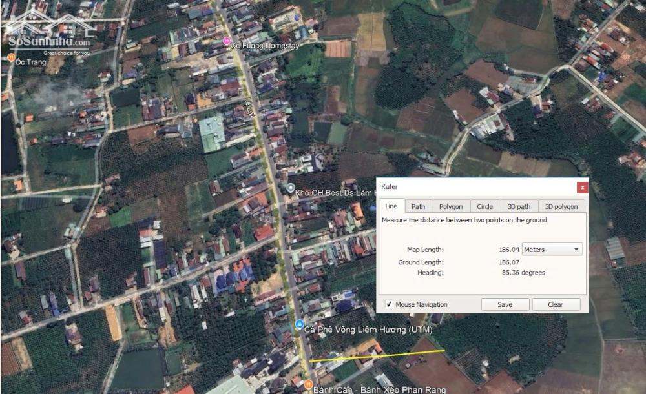Toggle the Mouse Navigation checkbox

pyautogui.click(x=389, y=304)
